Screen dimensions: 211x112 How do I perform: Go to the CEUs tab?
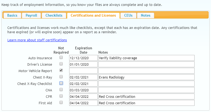click(x=128, y=16)
